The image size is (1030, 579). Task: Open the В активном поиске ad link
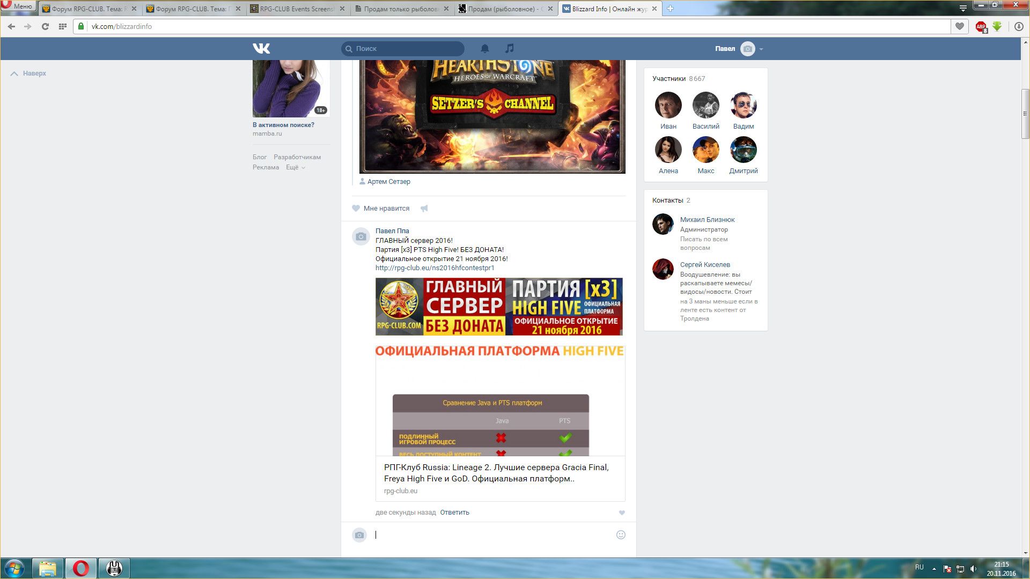pos(283,125)
